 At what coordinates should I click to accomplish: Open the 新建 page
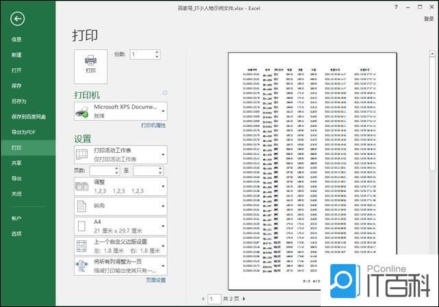(16, 55)
